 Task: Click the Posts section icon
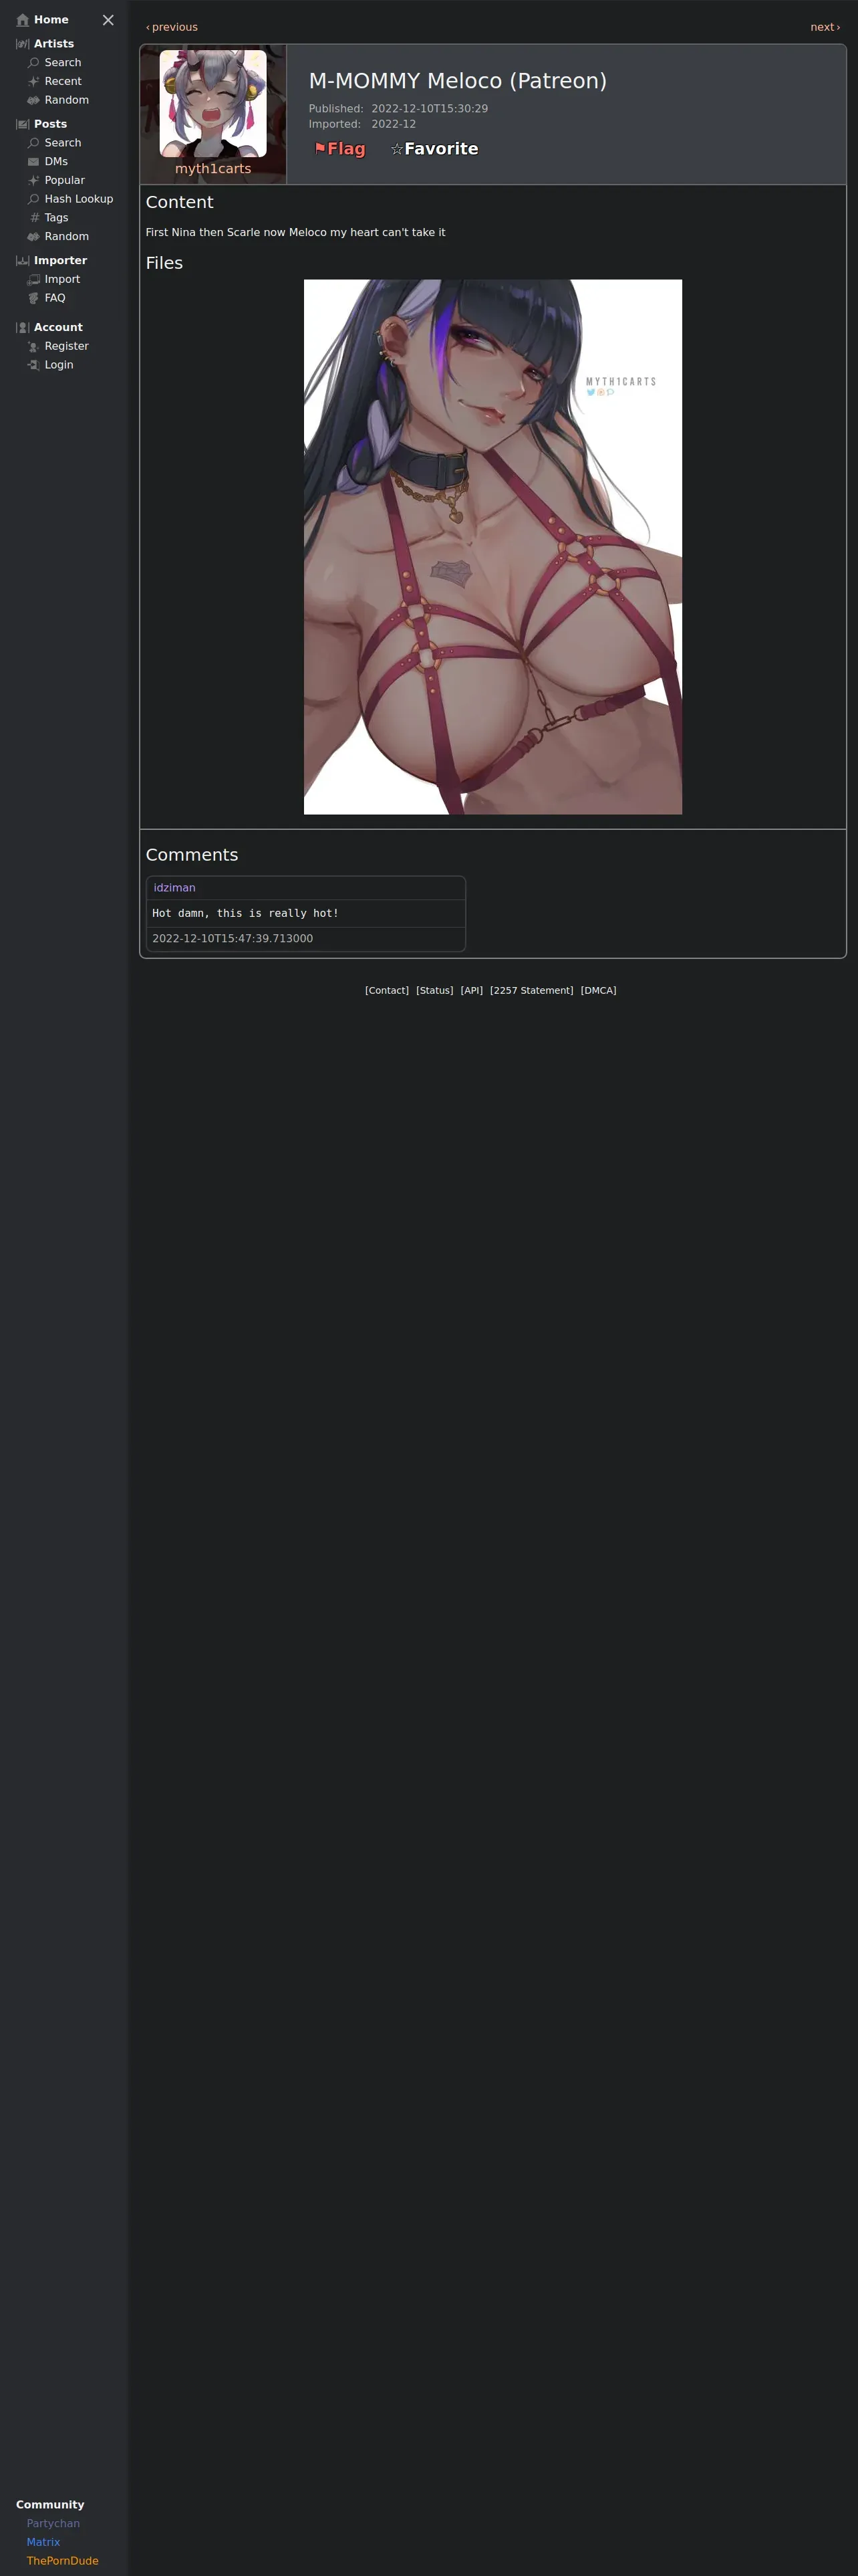coord(23,124)
